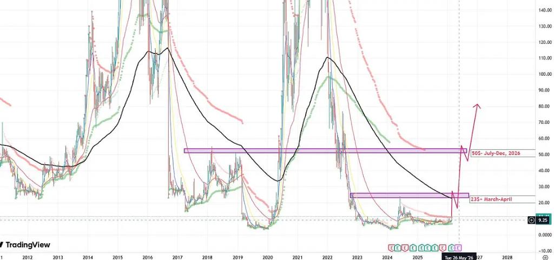The width and height of the screenshot is (554, 260).
Task: Select the '23$+ March-April' annotation text
Action: click(x=491, y=199)
